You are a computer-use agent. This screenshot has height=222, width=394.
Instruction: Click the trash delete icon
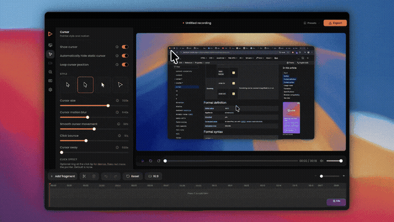point(94,176)
